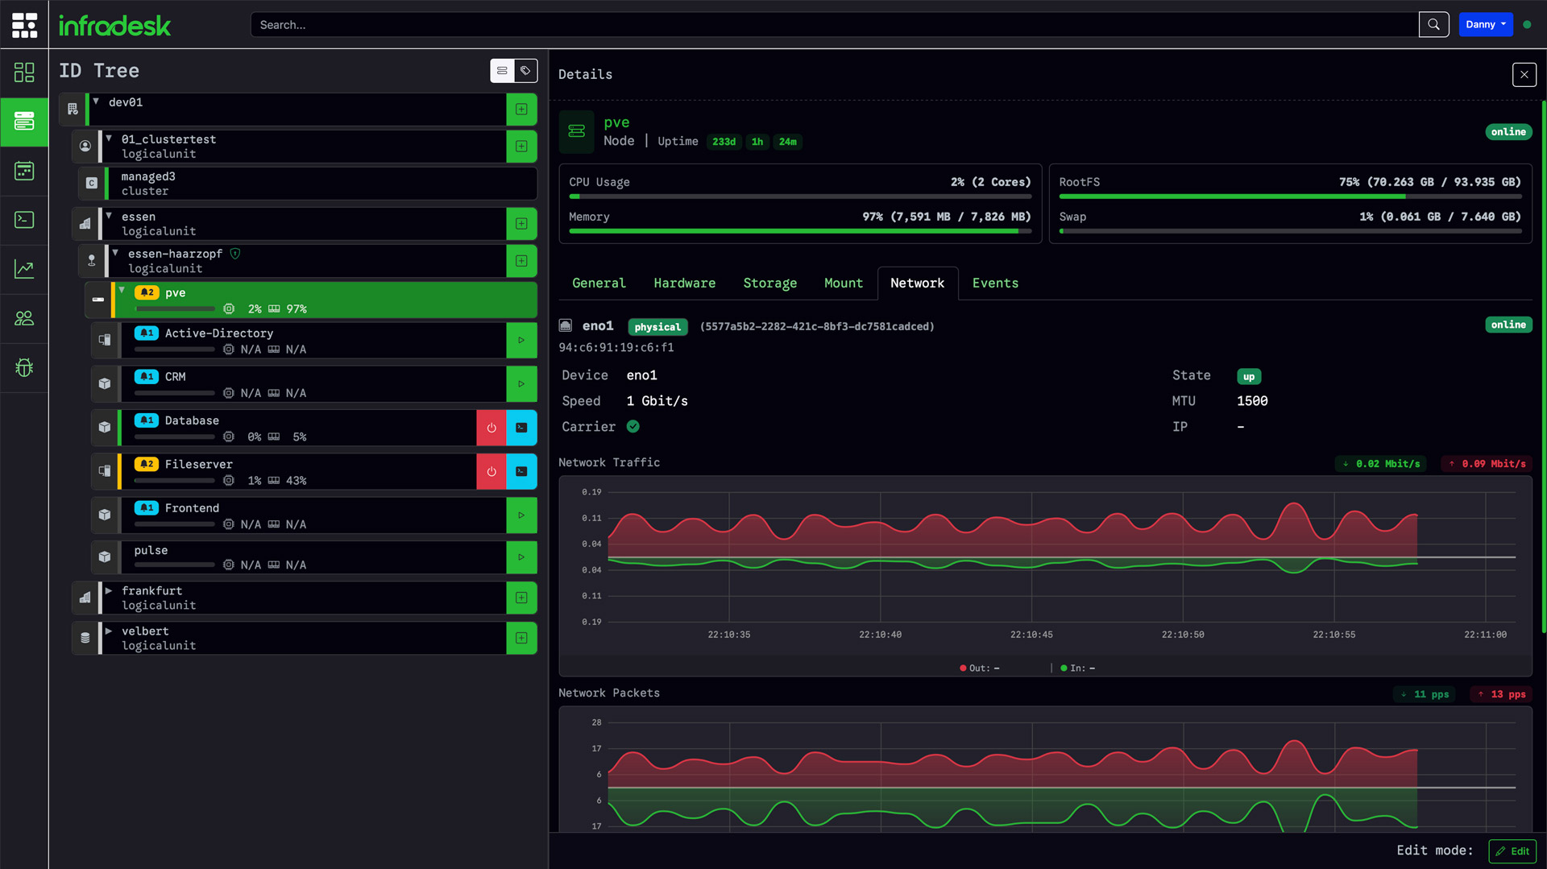Start the pulse VM with play button

[x=521, y=557]
